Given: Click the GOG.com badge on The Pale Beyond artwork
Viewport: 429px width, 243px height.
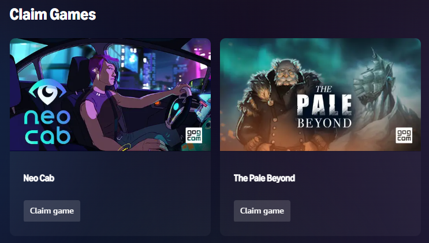Looking at the screenshot, I should [x=404, y=135].
